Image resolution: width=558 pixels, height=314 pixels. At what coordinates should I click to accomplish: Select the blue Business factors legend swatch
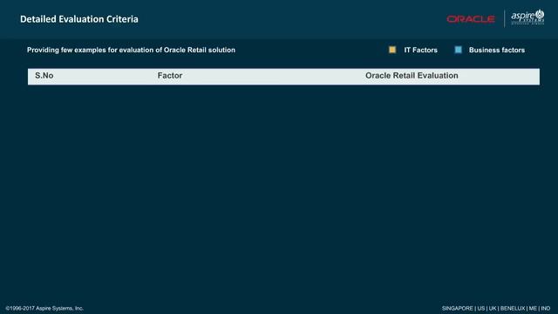pos(459,50)
